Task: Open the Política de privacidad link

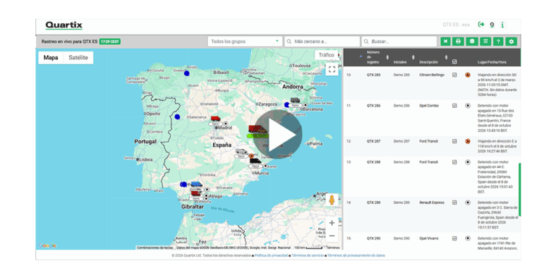Action: pos(271,256)
